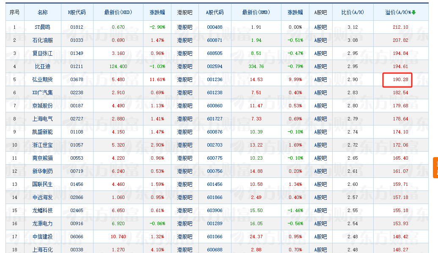Open A股吧 link in 复旦张江 row
438x253 pixels.
(320, 53)
